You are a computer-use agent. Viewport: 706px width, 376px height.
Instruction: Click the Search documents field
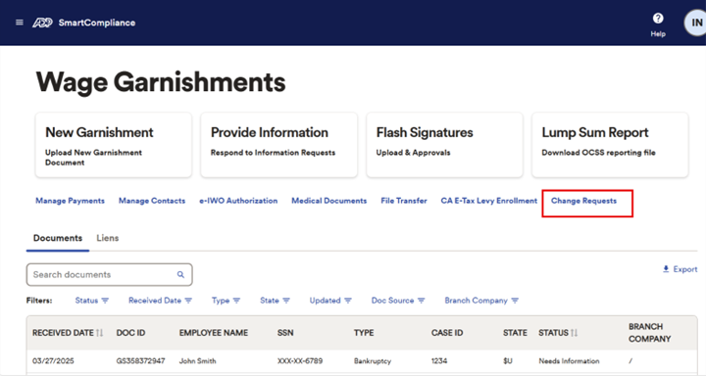(110, 274)
